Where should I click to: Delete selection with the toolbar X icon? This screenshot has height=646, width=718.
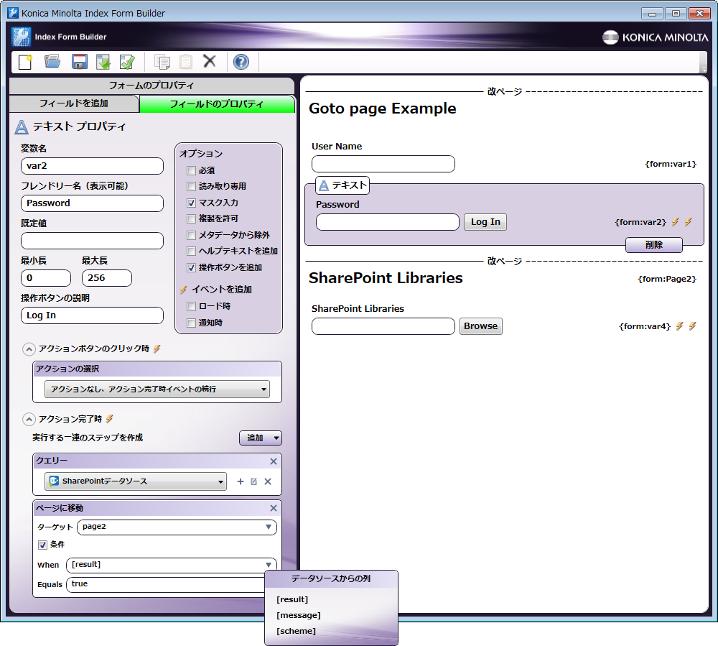209,61
